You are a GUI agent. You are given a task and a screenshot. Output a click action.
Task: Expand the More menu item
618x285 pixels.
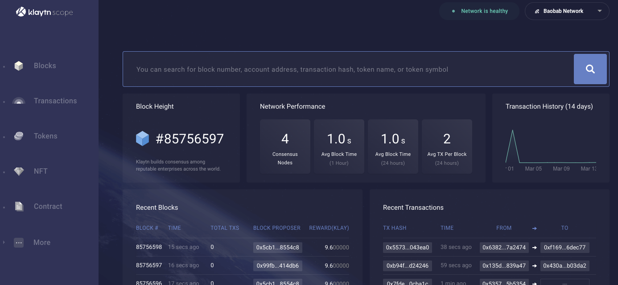[x=42, y=243]
